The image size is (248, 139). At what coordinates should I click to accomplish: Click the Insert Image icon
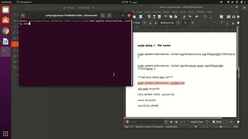pyautogui.click(x=229, y=17)
